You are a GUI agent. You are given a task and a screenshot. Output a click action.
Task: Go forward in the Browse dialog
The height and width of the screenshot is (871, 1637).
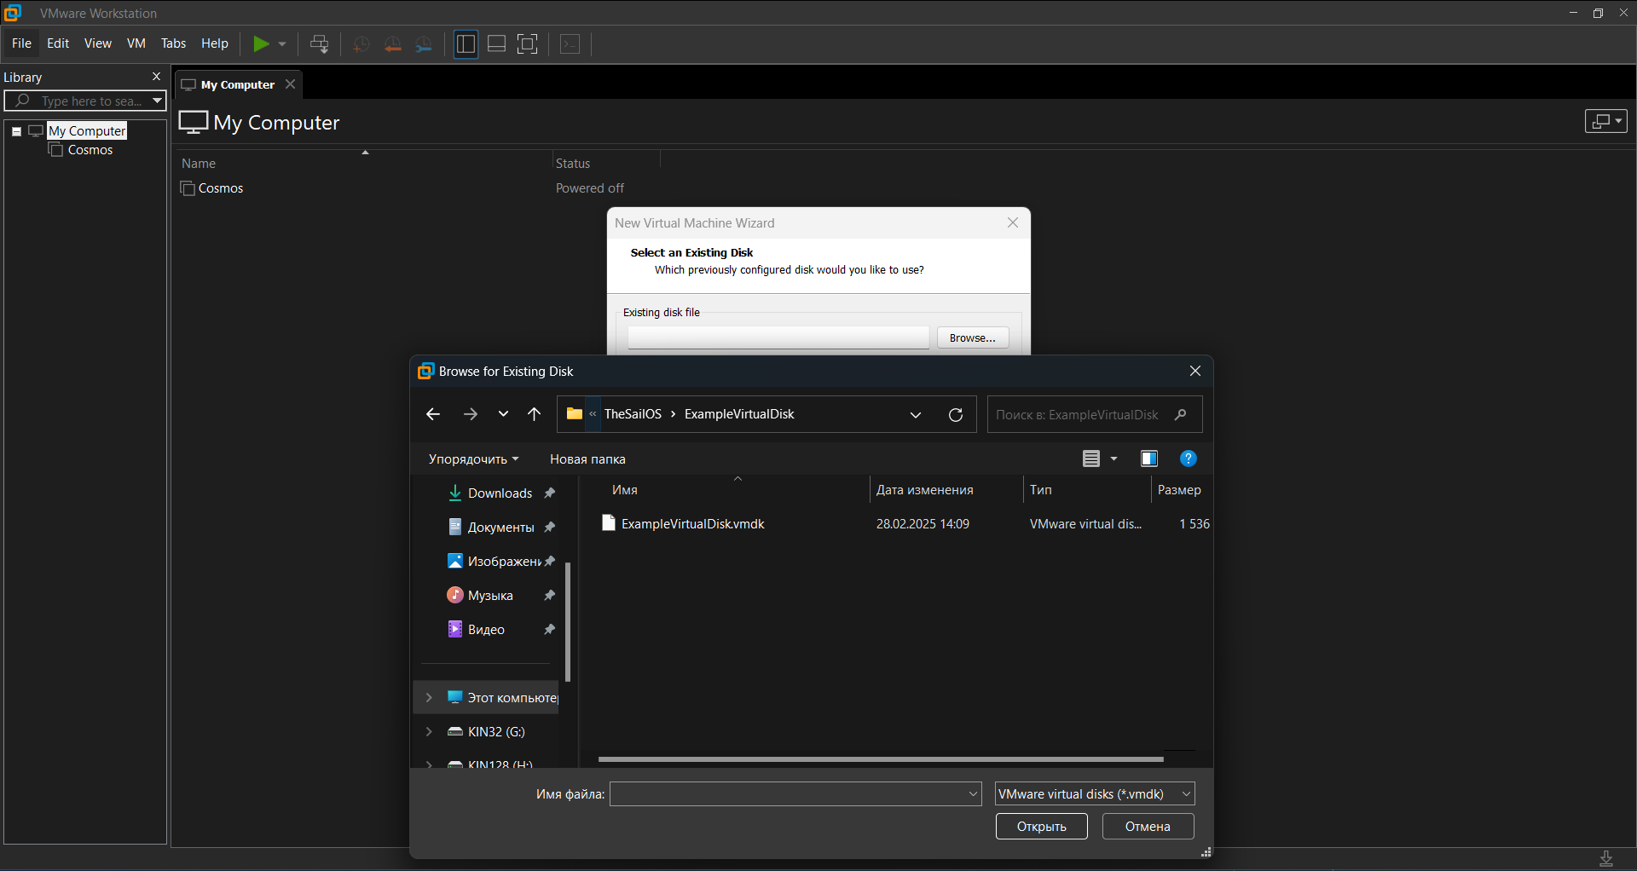[471, 414]
